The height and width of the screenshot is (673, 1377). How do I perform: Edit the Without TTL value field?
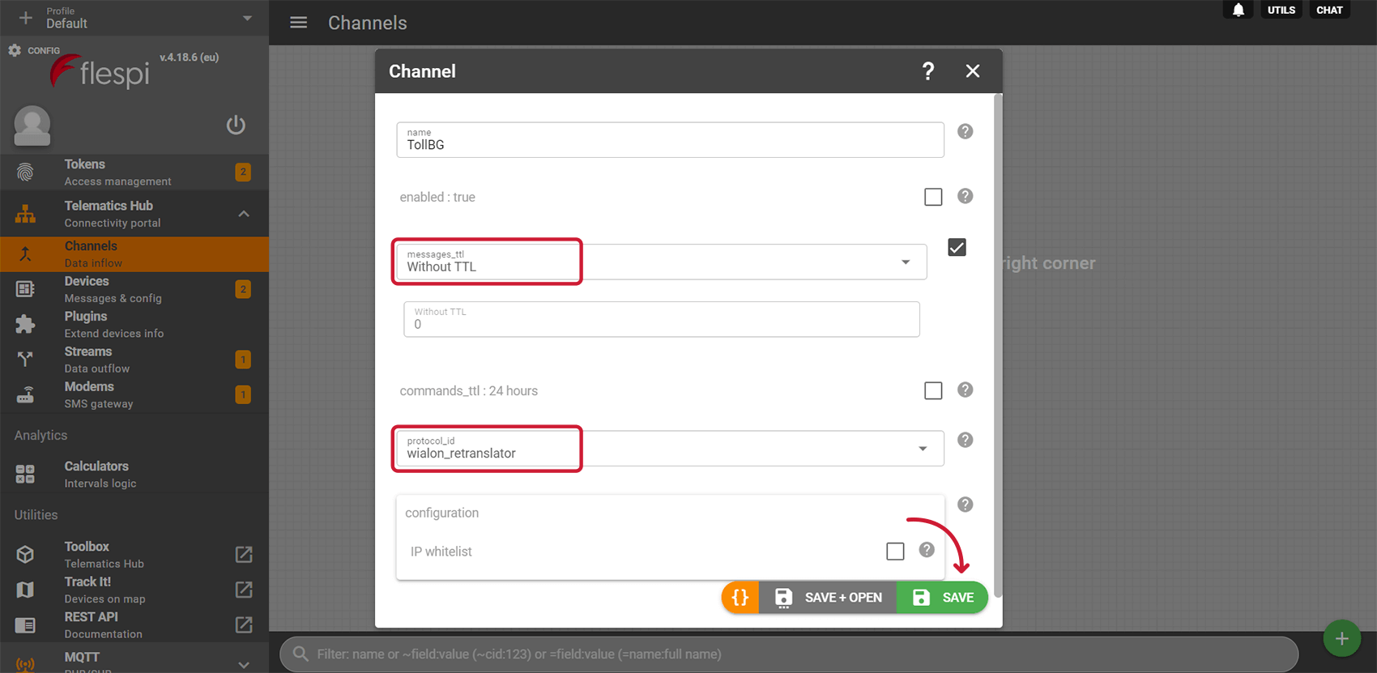pyautogui.click(x=661, y=319)
